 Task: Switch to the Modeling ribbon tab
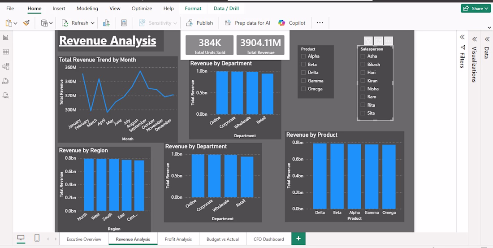[87, 9]
